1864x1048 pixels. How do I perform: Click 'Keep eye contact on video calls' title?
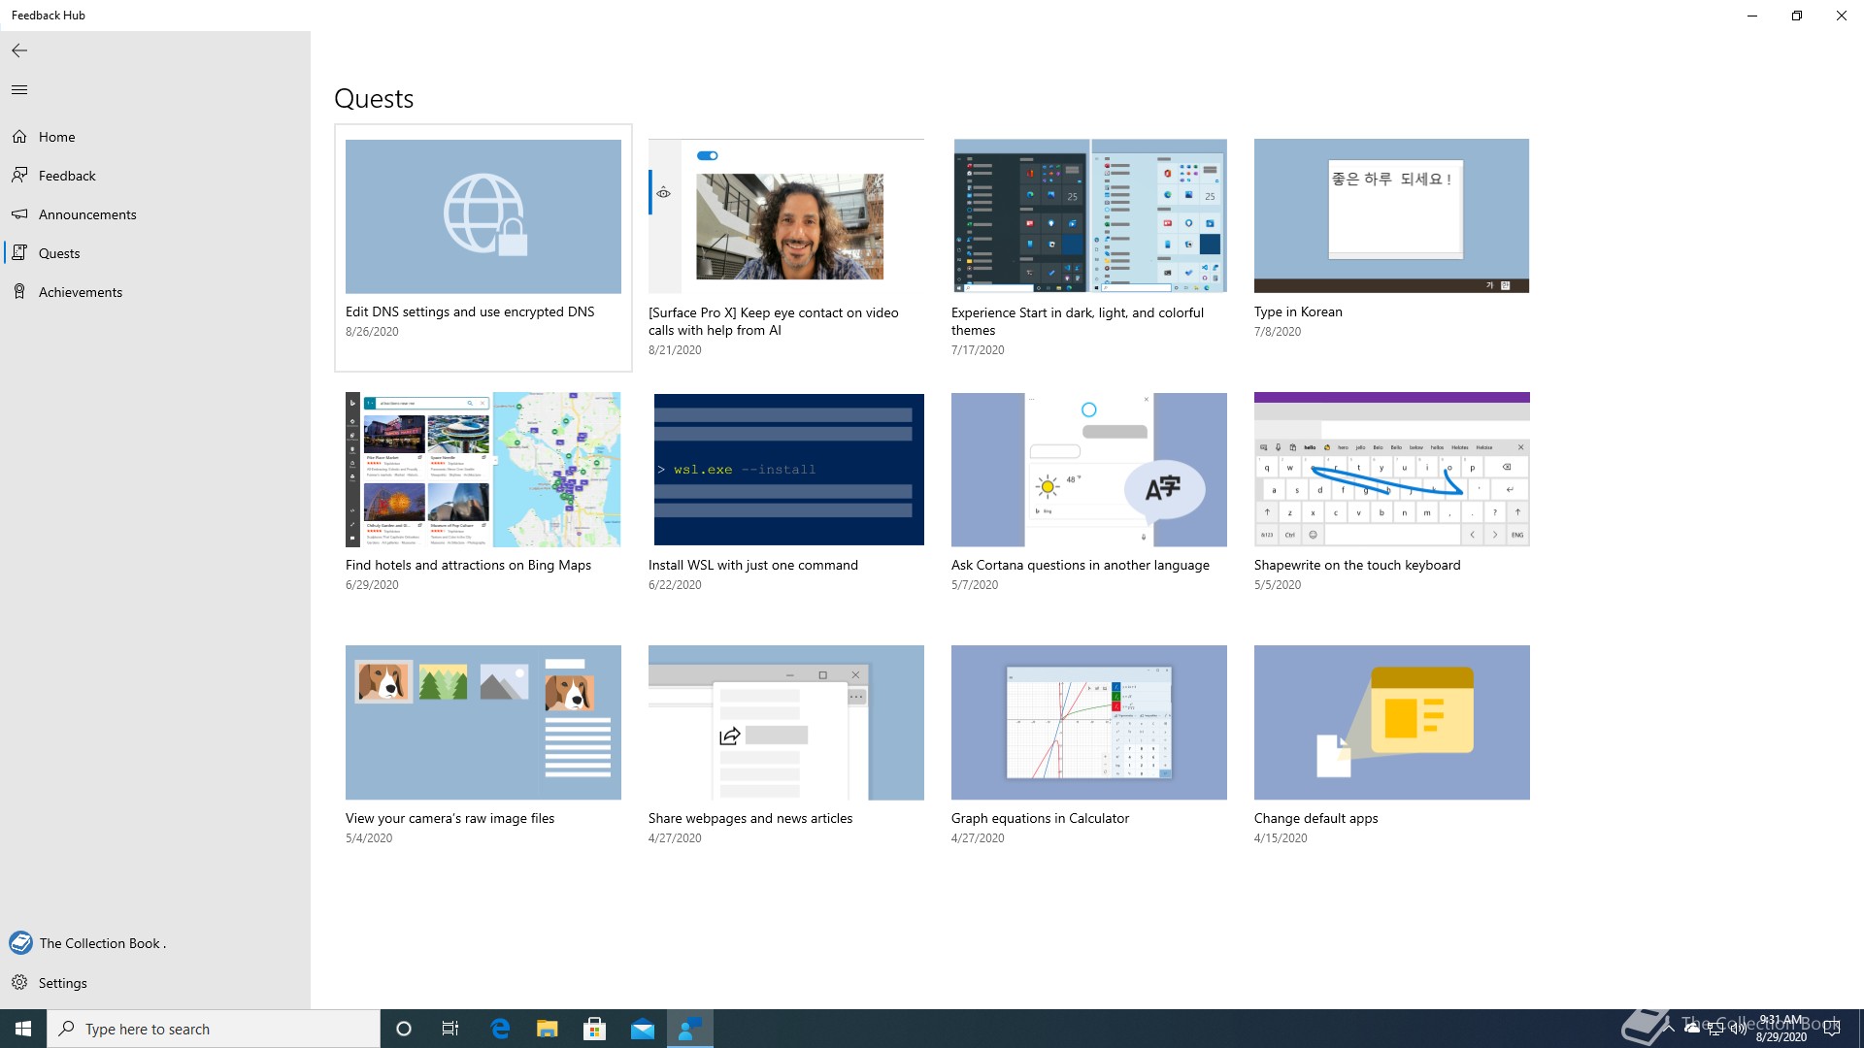click(774, 321)
